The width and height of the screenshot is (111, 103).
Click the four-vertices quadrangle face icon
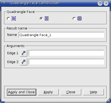click(14, 19)
